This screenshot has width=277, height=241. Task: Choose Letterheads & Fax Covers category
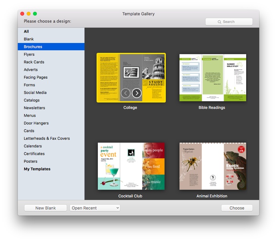47,139
